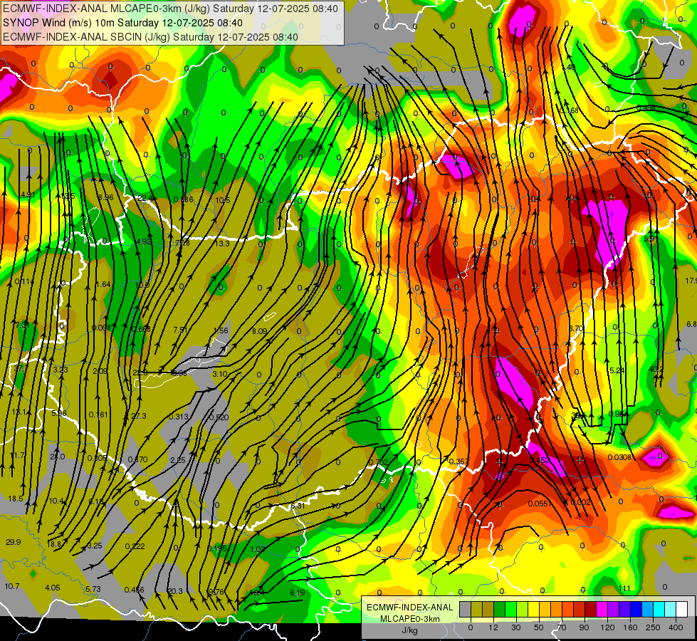Viewport: 697px width, 641px height.
Task: Click the '120' tick label in the legend
Action: 608,627
